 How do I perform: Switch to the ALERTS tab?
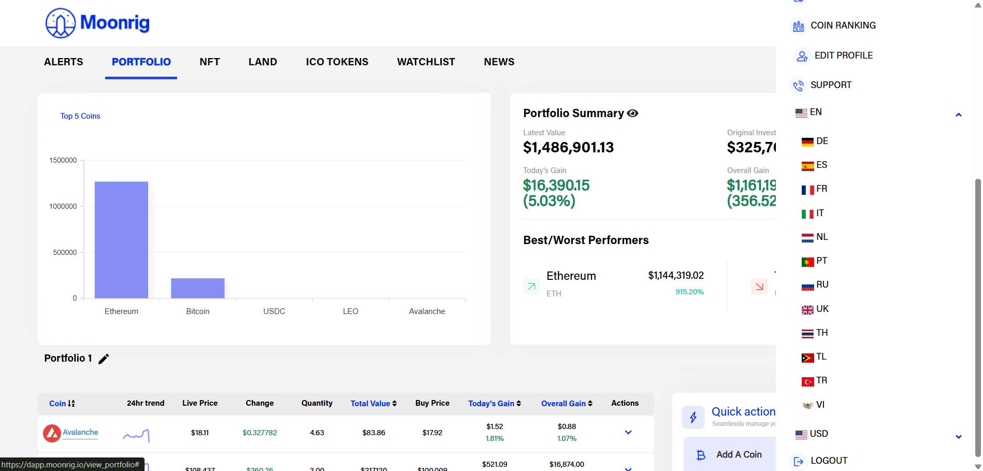click(64, 62)
